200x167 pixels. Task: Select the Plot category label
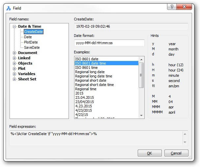(x=22, y=69)
